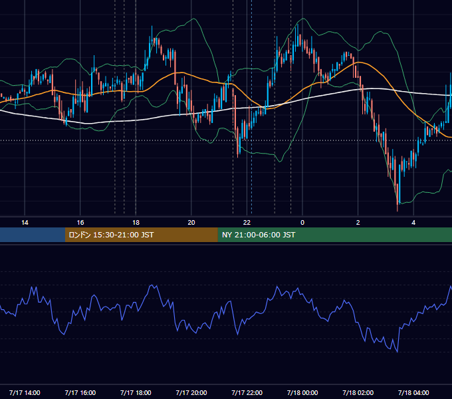Click the 7/17 22:00 time label
The image size is (452, 399).
tap(247, 392)
